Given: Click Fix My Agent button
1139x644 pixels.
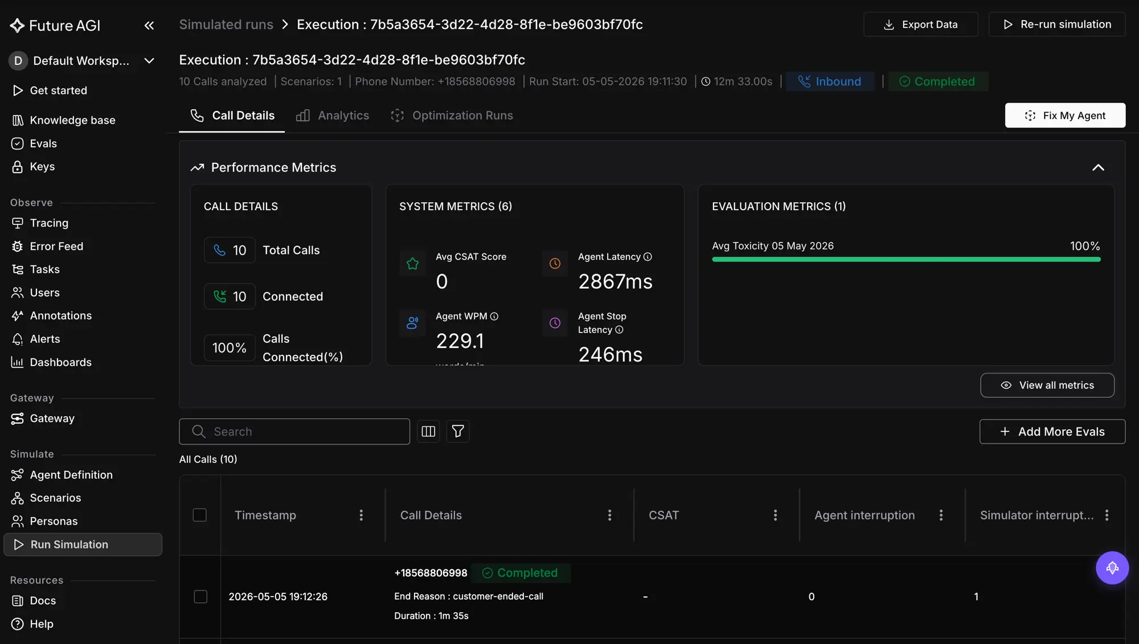Looking at the screenshot, I should click(1065, 116).
